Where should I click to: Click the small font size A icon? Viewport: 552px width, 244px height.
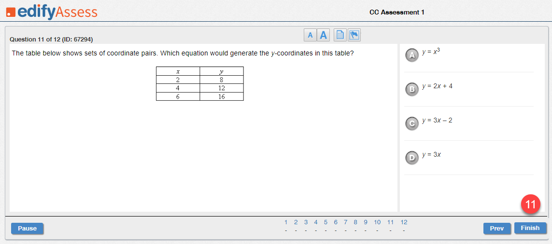pos(310,35)
